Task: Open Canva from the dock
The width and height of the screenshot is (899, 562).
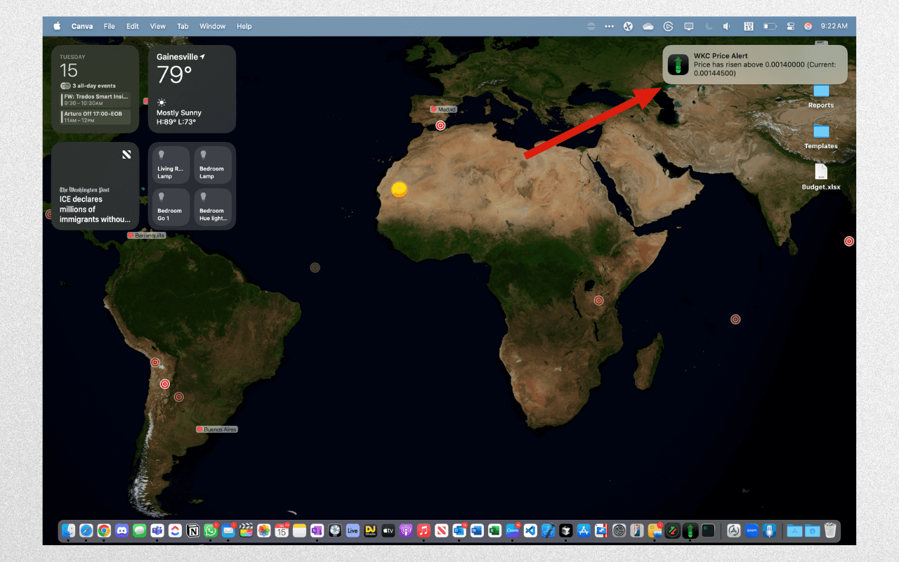Action: 512,531
